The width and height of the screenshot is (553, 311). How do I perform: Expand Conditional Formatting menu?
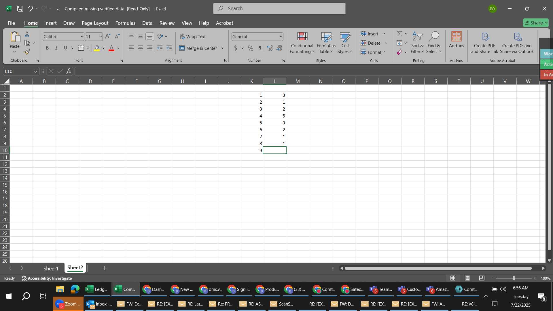coord(302,43)
